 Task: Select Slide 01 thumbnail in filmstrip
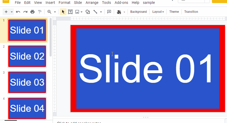27,30
